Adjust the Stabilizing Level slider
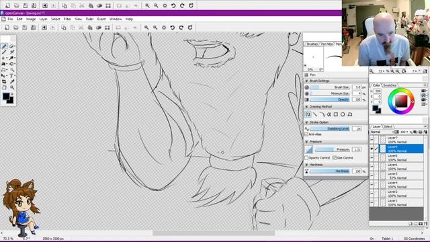This screenshot has height=242, width=430. [x=330, y=128]
